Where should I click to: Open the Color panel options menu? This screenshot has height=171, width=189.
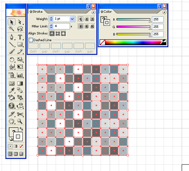[x=164, y=12]
